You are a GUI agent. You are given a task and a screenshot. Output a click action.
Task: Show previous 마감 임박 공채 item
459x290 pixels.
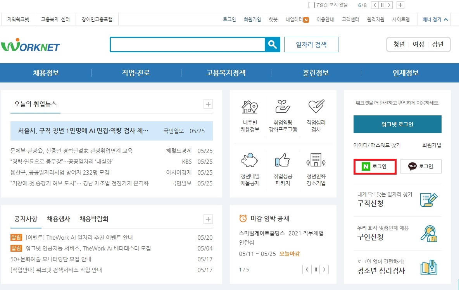pos(307,269)
